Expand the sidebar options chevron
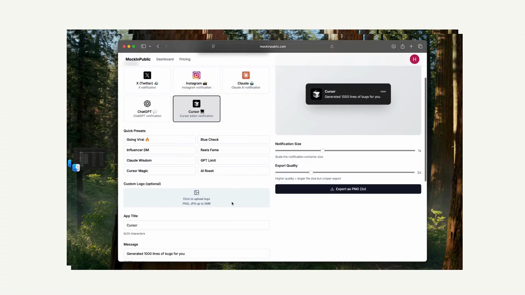 click(150, 46)
